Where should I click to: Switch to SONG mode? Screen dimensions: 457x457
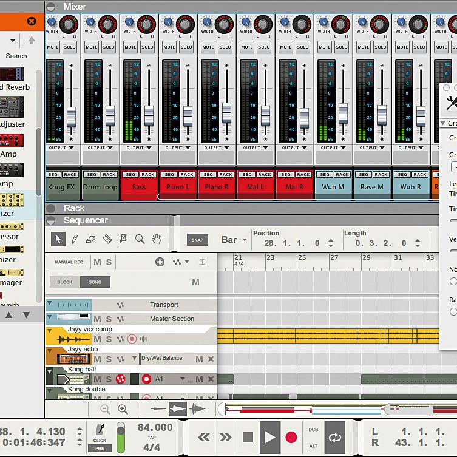click(95, 282)
